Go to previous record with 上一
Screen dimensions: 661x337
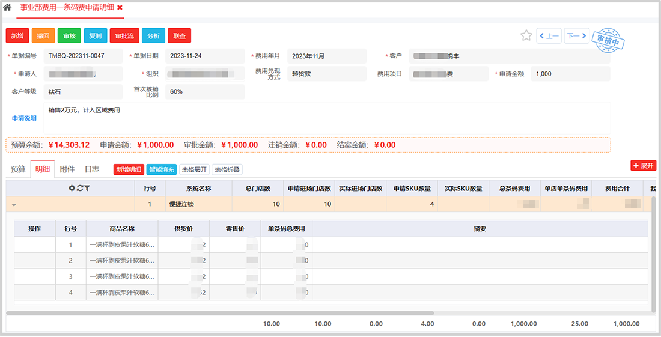(549, 36)
